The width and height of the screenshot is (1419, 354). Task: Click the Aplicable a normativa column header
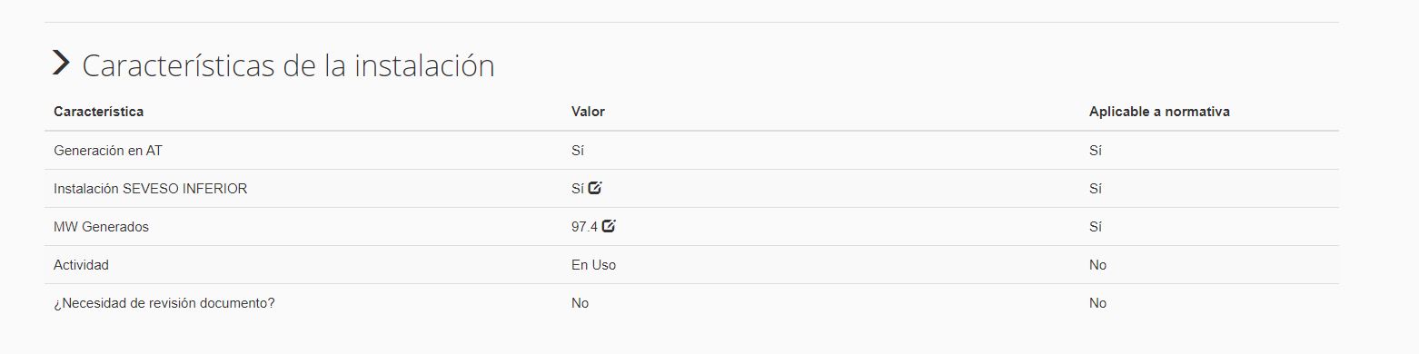pos(1159,112)
